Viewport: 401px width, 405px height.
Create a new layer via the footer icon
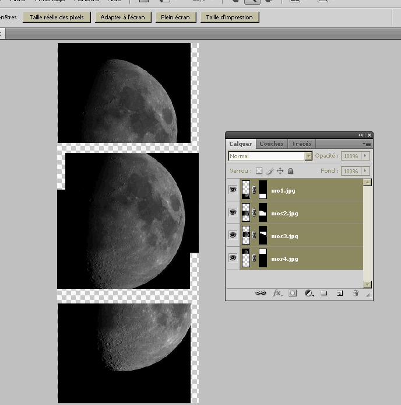tap(340, 293)
